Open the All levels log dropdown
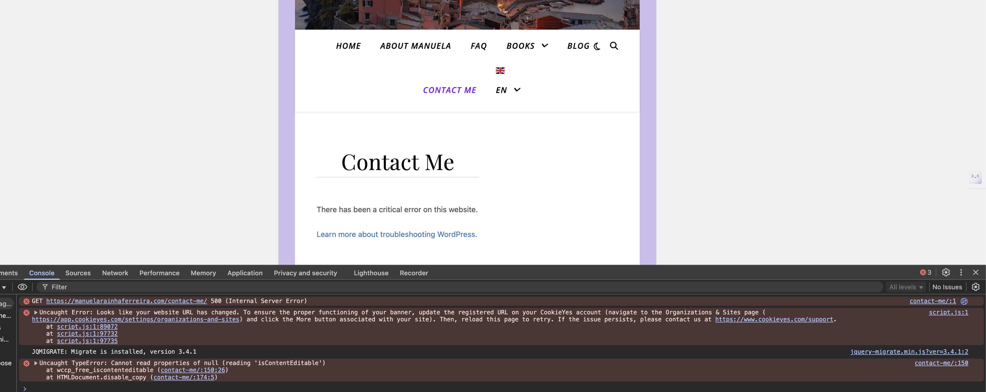 pyautogui.click(x=905, y=287)
